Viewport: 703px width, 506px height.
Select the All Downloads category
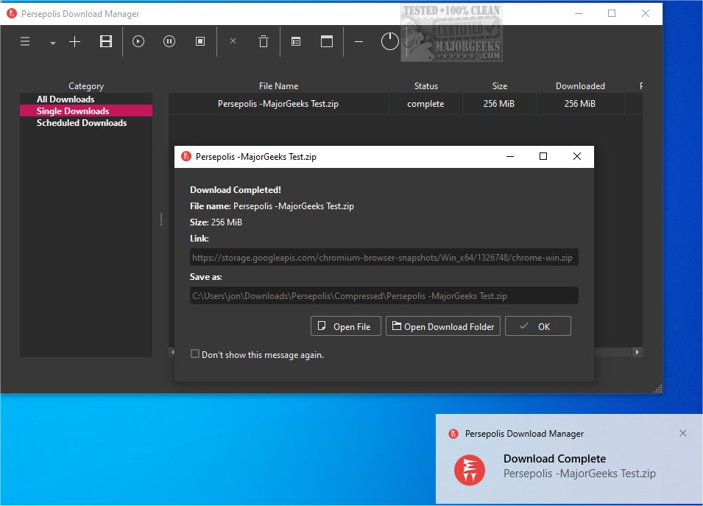coord(66,99)
